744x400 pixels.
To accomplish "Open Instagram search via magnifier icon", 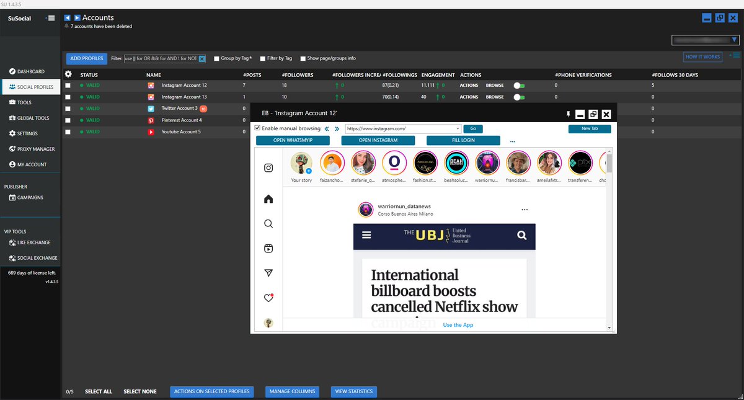I will pyautogui.click(x=268, y=223).
